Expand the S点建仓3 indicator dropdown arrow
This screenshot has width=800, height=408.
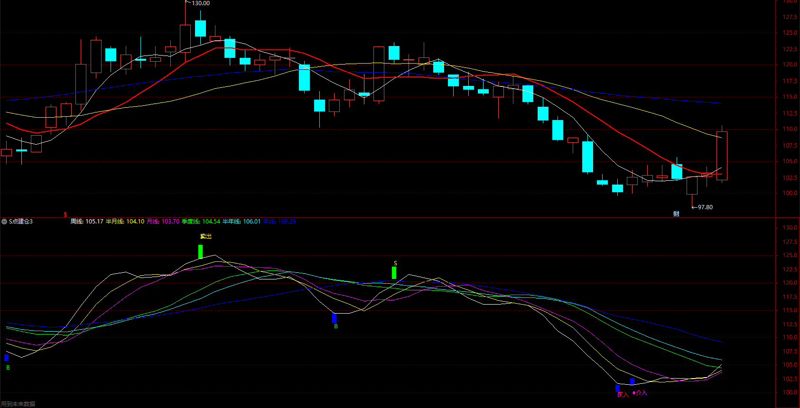tap(4, 222)
